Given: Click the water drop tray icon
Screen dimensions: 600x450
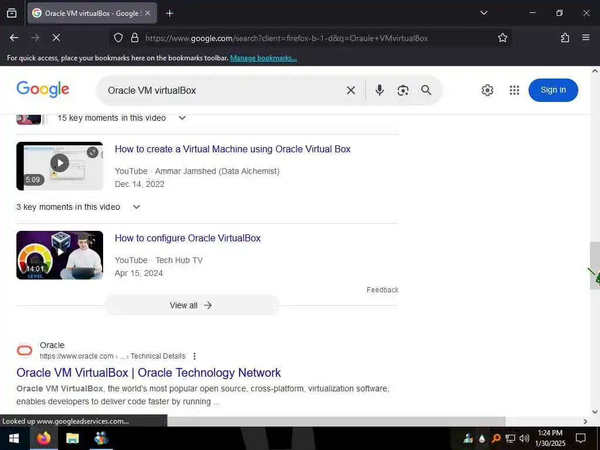Looking at the screenshot, I should coord(482,438).
